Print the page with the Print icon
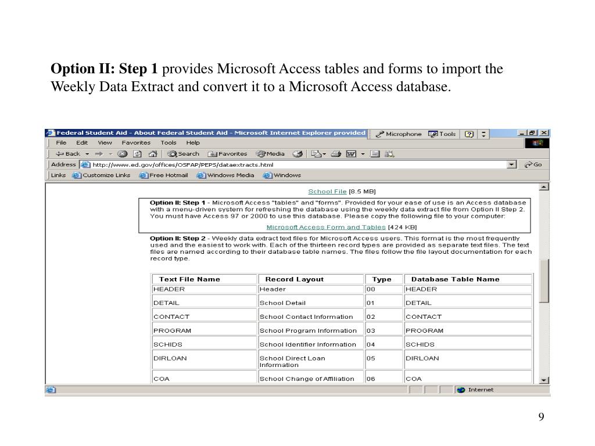Viewport: 595px width, 446px height. (x=336, y=154)
